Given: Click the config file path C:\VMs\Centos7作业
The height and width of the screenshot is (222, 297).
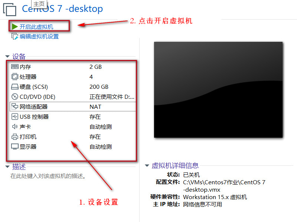Looking at the screenshot, I should click(224, 186).
